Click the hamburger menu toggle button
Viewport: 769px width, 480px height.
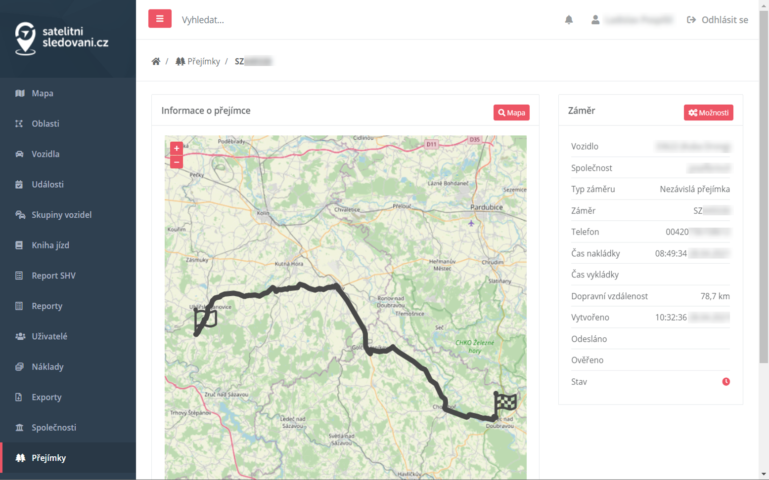tap(160, 19)
